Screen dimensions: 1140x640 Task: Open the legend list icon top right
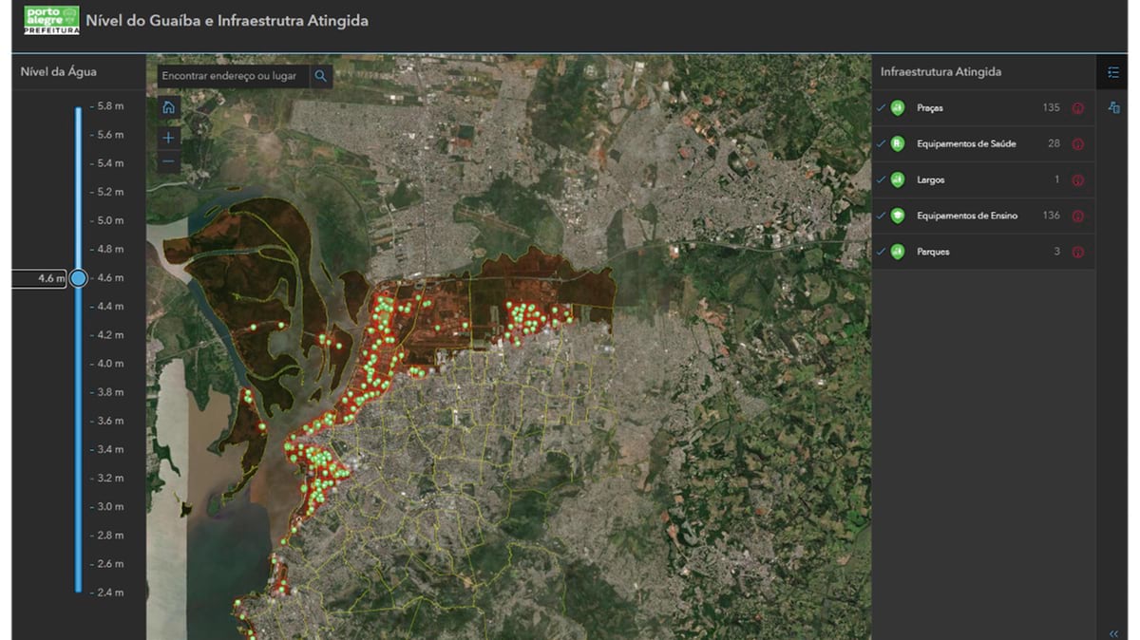pos(1114,71)
